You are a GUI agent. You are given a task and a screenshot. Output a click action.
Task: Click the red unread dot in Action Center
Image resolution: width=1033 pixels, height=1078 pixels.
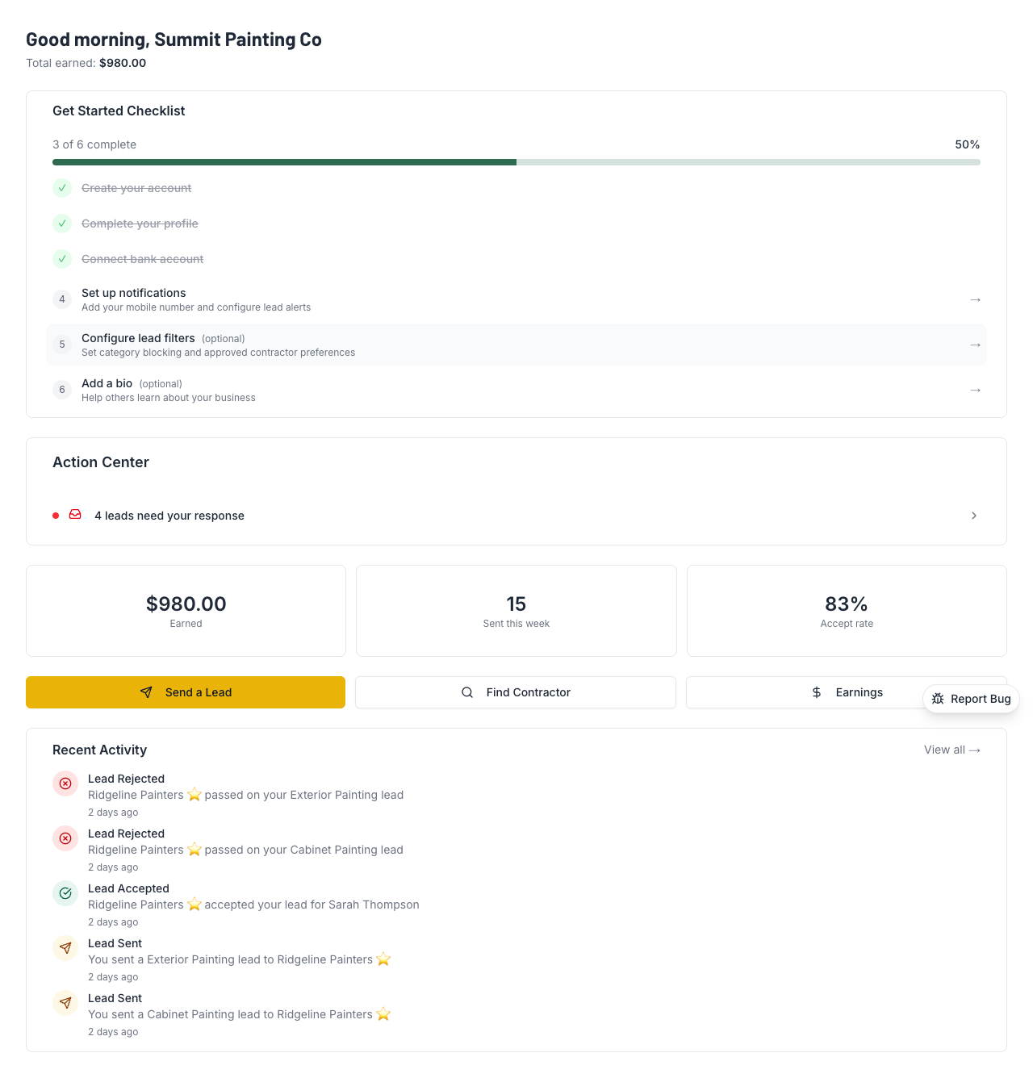(56, 516)
